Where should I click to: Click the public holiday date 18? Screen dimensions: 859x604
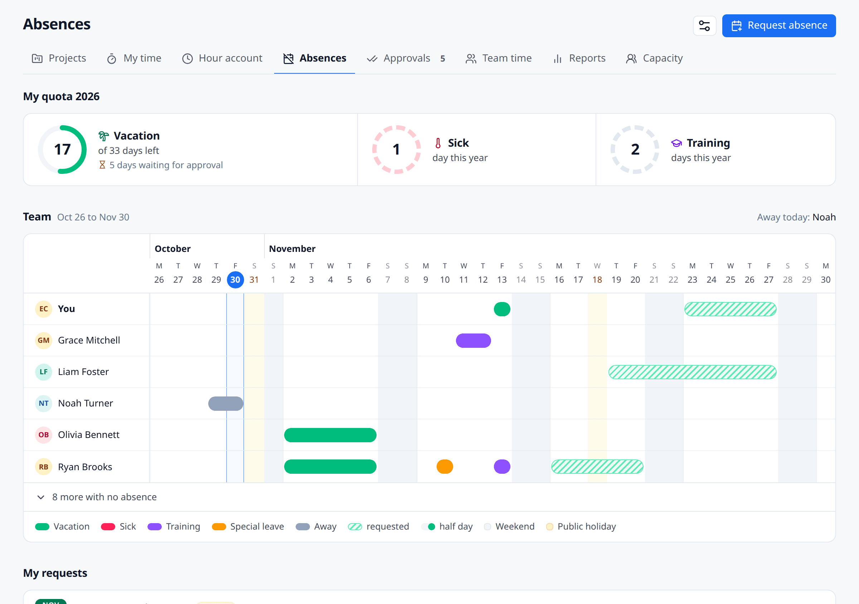[597, 280]
